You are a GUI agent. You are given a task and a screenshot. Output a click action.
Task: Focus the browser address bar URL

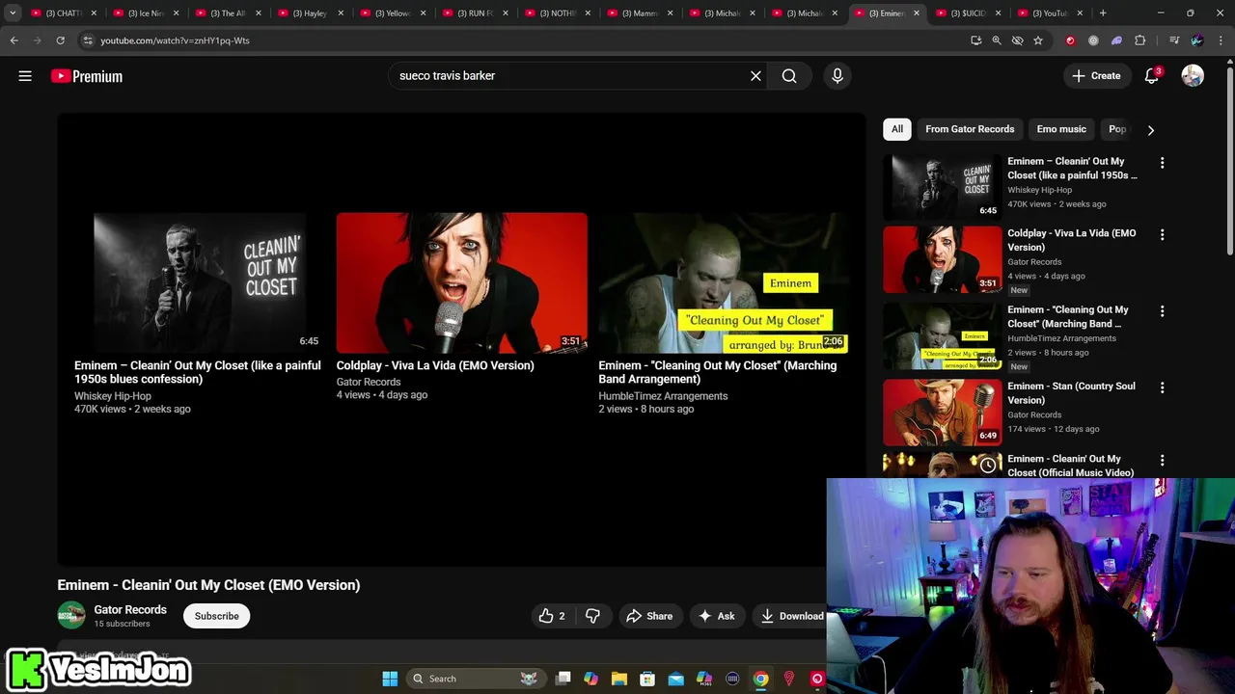pyautogui.click(x=175, y=40)
